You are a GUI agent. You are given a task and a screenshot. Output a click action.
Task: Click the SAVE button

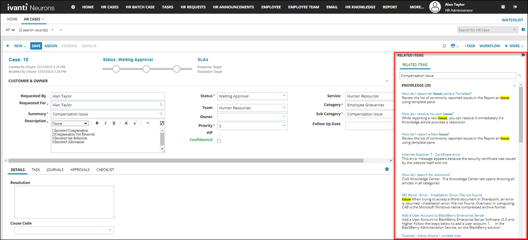[36, 46]
